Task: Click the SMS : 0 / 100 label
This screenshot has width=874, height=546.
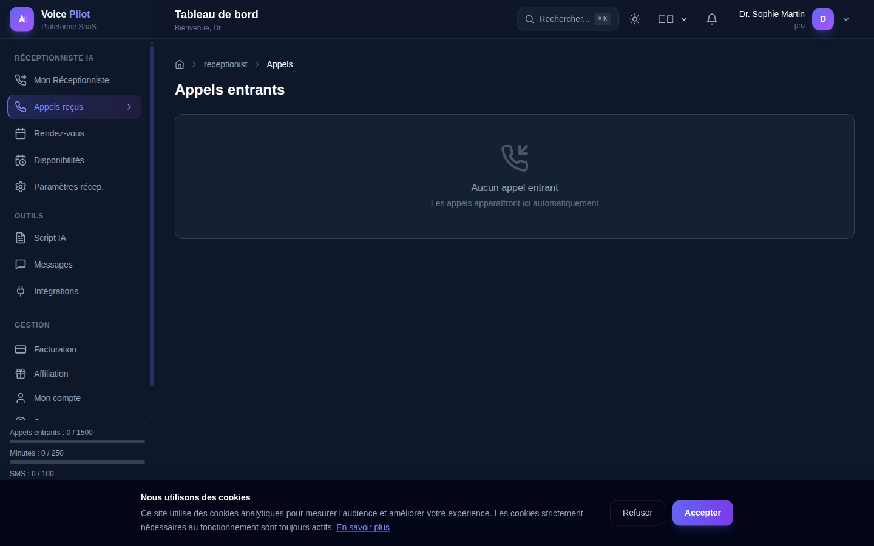Action: click(32, 474)
